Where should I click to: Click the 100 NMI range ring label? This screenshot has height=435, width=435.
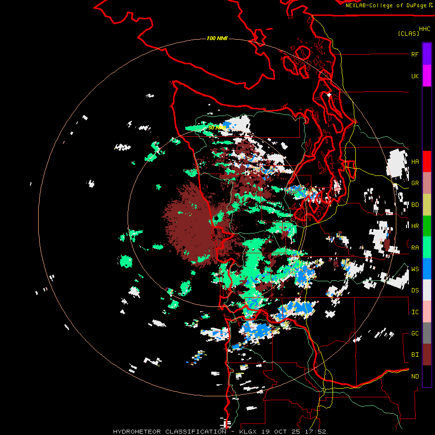(217, 38)
